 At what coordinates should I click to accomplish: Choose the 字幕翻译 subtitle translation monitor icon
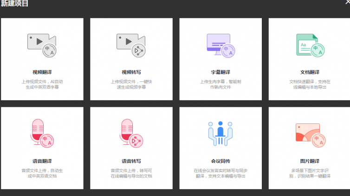(x=221, y=46)
